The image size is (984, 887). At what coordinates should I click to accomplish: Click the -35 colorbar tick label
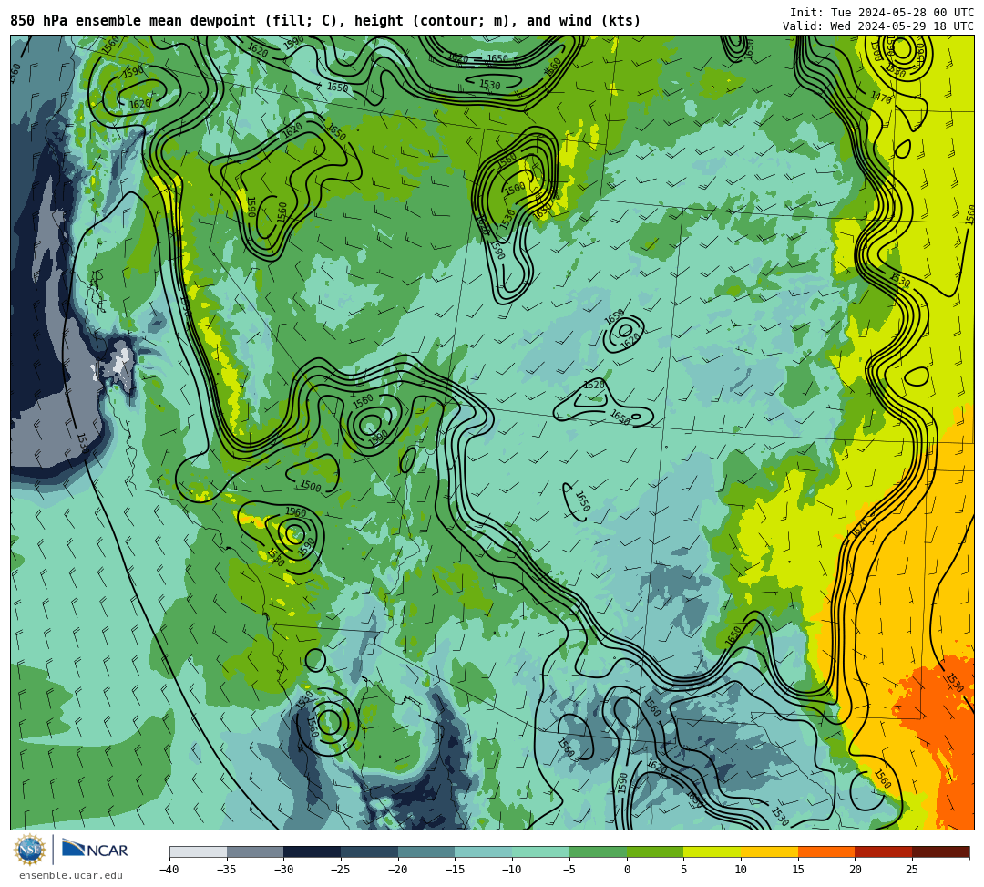[x=226, y=870]
